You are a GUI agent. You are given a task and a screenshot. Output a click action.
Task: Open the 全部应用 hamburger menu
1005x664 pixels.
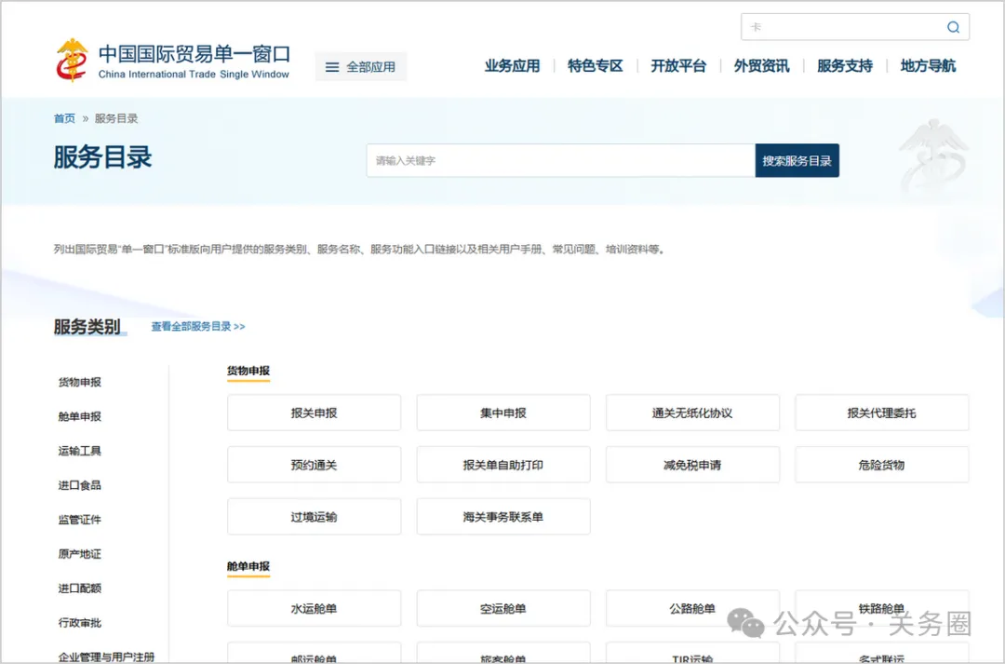pyautogui.click(x=360, y=67)
